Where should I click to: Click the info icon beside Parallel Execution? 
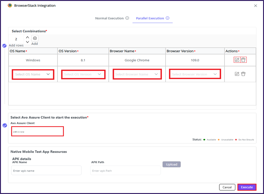(167, 18)
